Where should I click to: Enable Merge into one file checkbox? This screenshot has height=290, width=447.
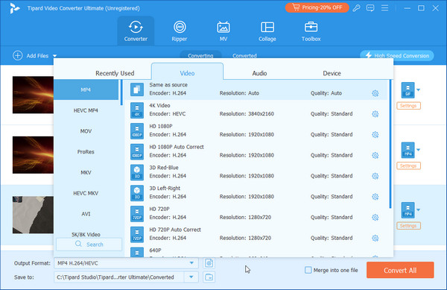coord(308,270)
